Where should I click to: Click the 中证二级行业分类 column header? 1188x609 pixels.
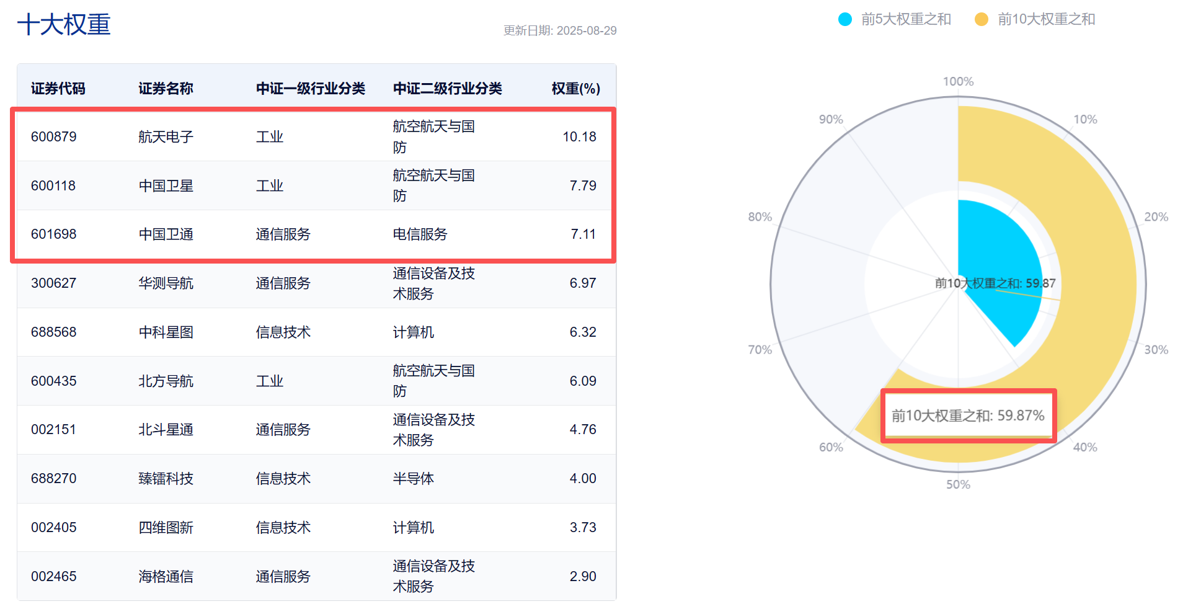pos(448,89)
